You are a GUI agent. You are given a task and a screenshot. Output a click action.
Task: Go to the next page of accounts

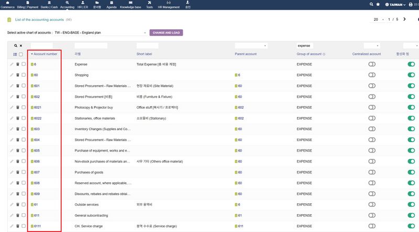[x=404, y=19]
